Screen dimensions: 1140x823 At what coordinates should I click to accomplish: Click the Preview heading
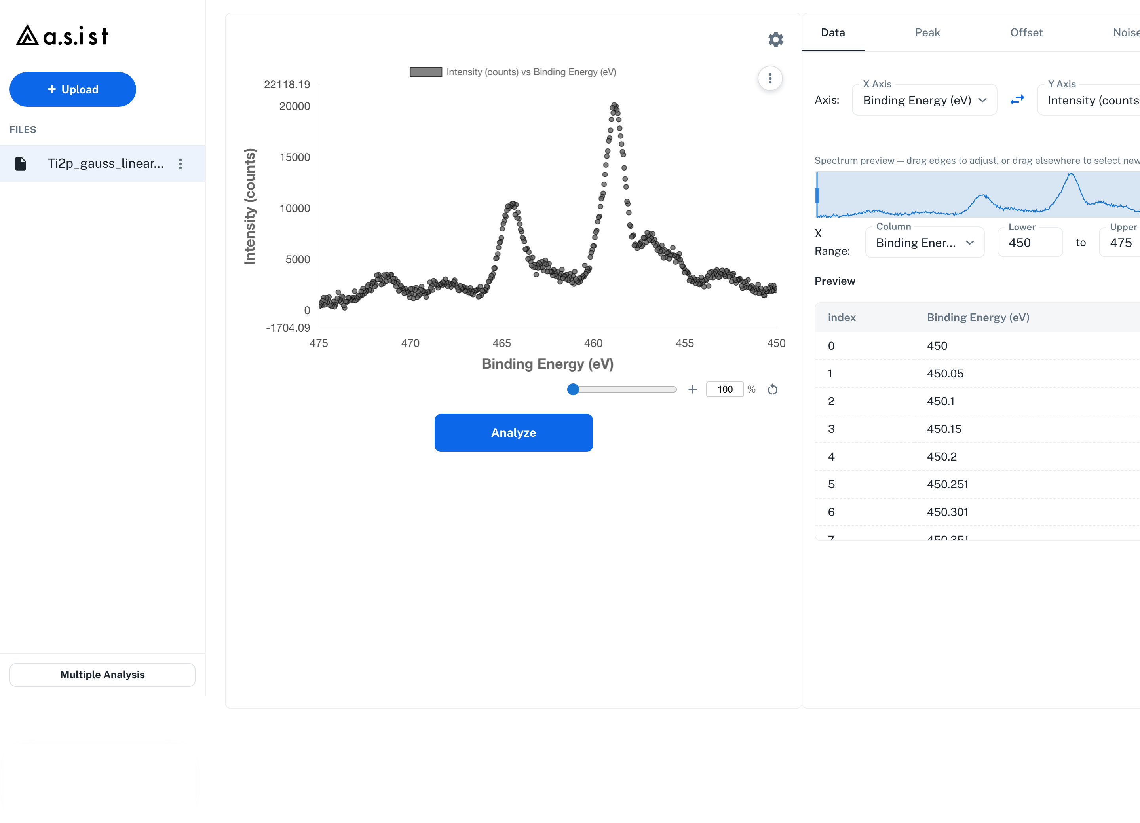[835, 281]
